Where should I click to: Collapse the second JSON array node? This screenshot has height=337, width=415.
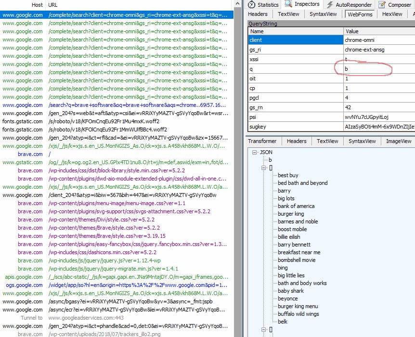263,330
